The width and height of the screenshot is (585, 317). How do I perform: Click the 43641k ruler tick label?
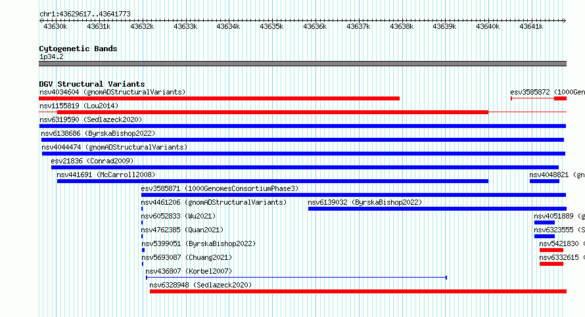click(531, 26)
